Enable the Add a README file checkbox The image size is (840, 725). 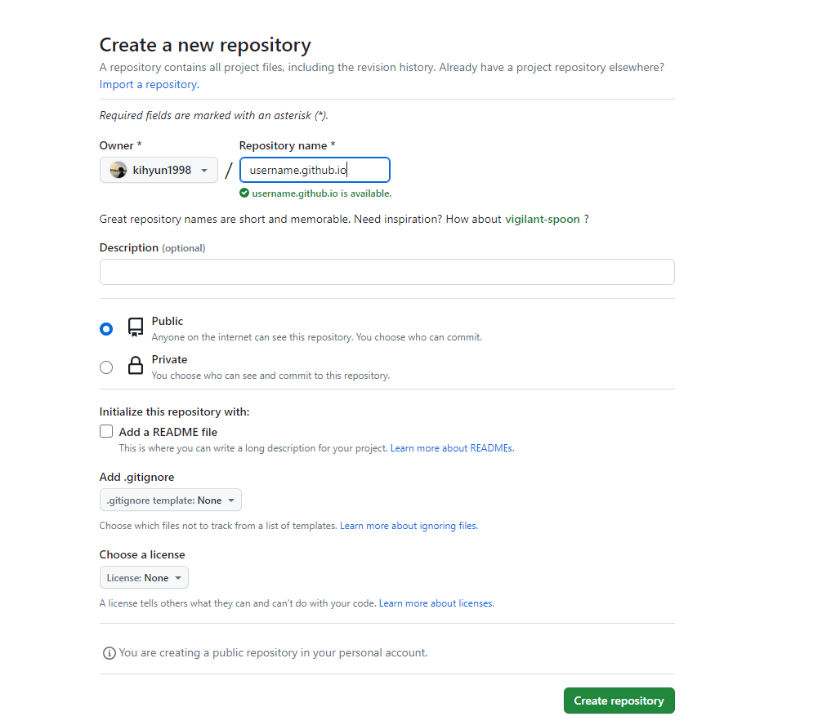[x=106, y=432]
